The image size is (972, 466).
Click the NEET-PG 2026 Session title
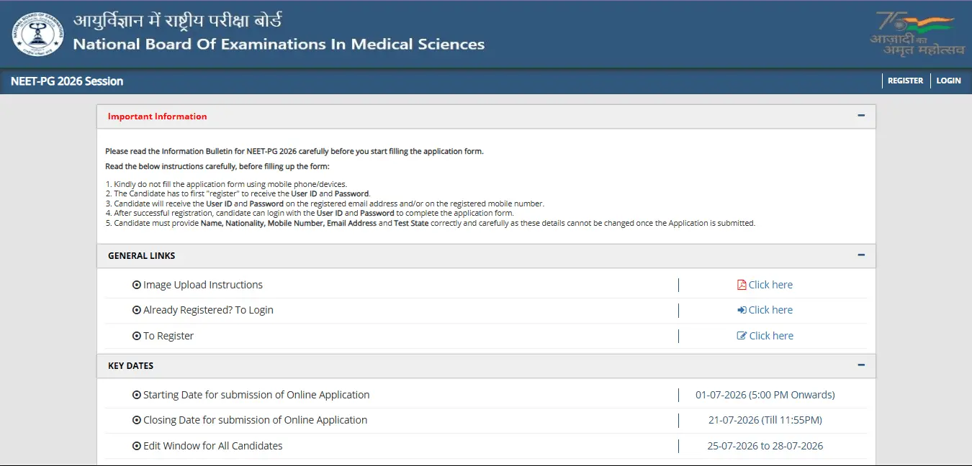[x=67, y=81]
